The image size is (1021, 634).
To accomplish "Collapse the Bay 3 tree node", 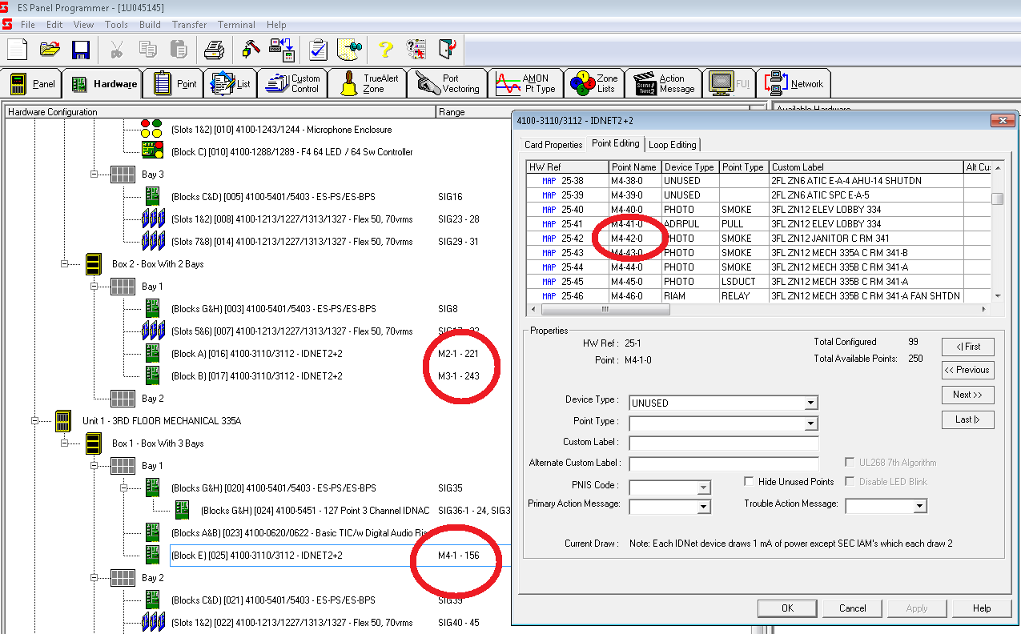I will click(x=94, y=174).
